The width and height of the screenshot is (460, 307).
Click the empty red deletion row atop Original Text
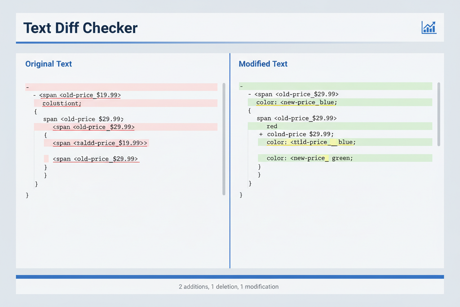point(121,87)
